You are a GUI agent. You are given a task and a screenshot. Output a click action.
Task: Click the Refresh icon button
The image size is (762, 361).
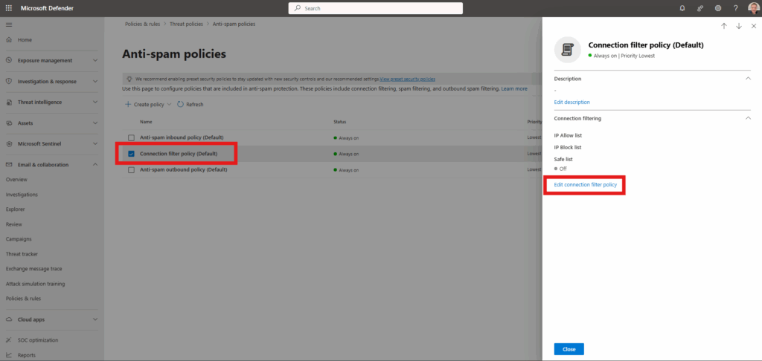[190, 104]
